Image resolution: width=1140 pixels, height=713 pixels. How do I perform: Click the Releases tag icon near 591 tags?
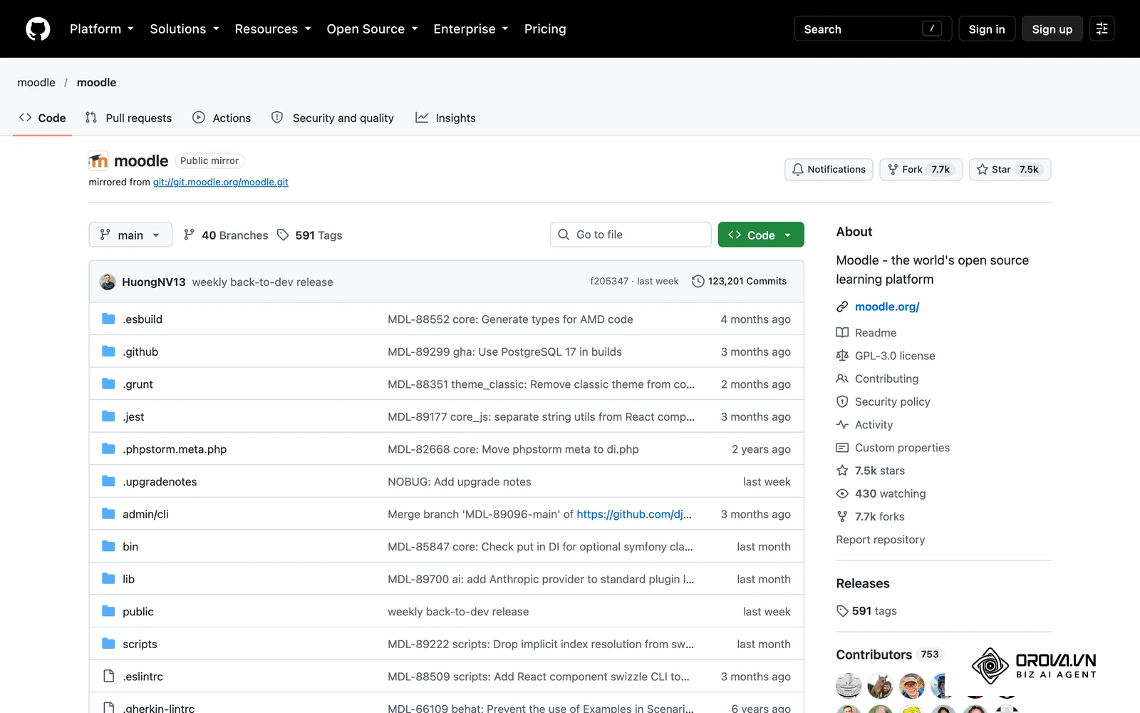[842, 611]
